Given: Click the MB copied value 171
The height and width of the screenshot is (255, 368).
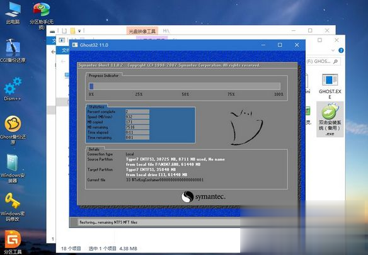Looking at the screenshot, I should coord(137,122).
